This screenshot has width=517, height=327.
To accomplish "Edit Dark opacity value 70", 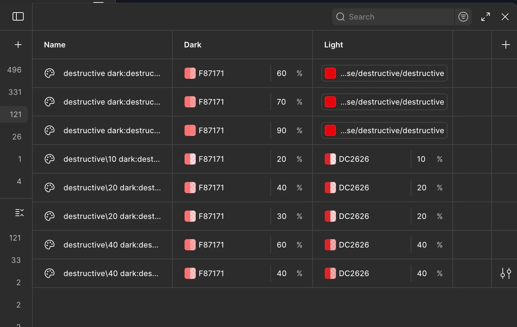I will (282, 102).
